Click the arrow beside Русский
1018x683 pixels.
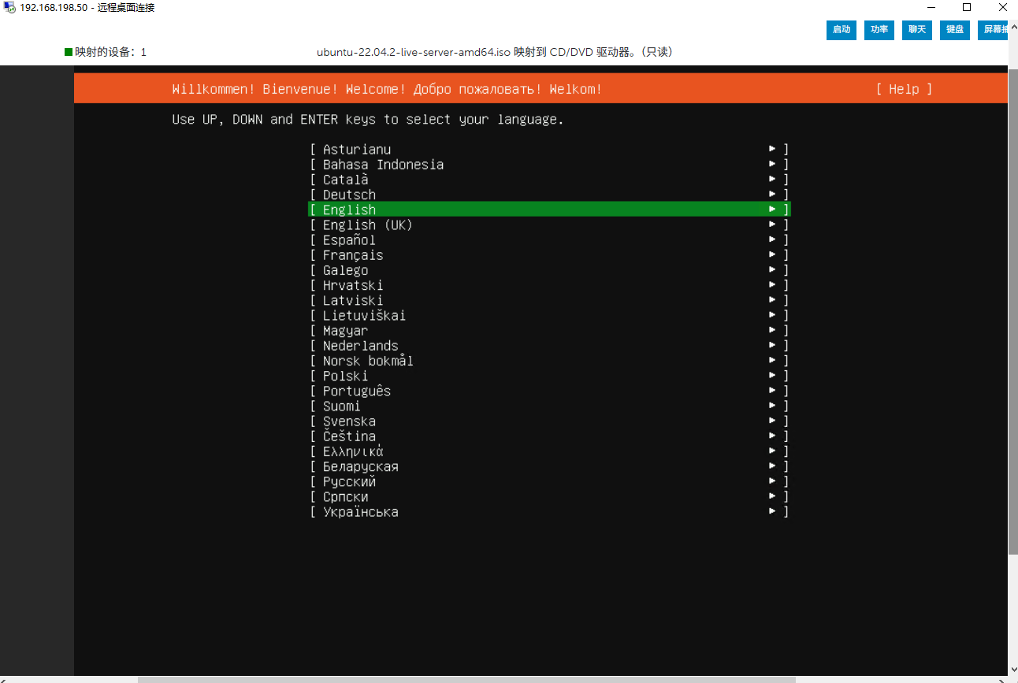(x=773, y=481)
